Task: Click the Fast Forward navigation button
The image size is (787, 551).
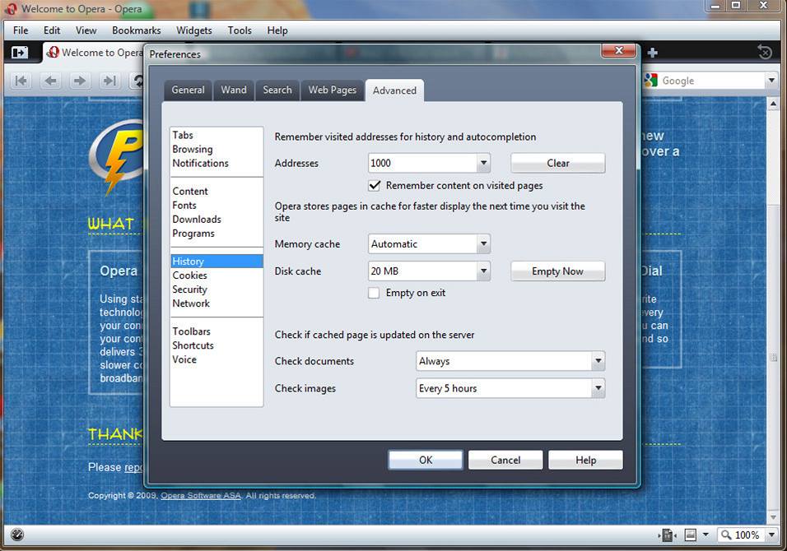Action: click(109, 81)
